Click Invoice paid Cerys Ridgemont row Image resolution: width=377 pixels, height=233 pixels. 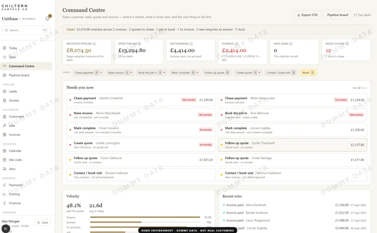pos(294,220)
